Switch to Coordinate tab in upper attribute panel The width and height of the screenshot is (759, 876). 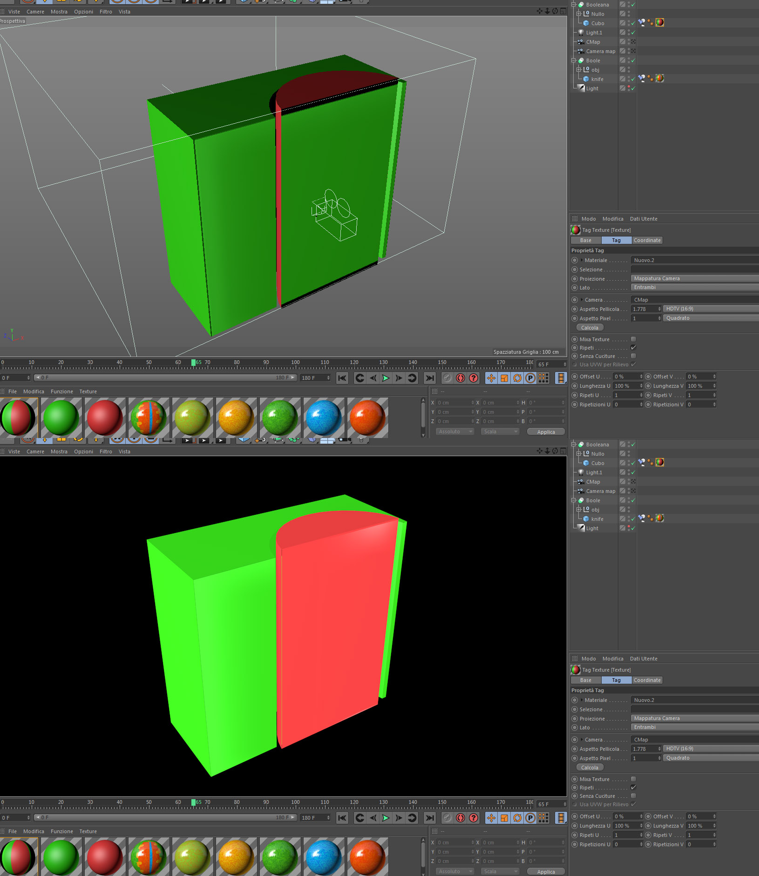coord(647,240)
